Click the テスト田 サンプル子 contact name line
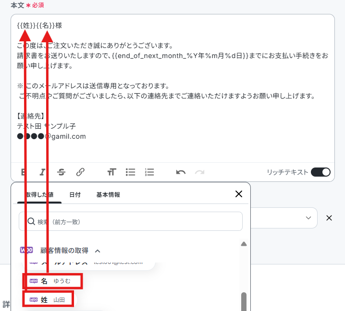The image size is (345, 311). pos(47,126)
